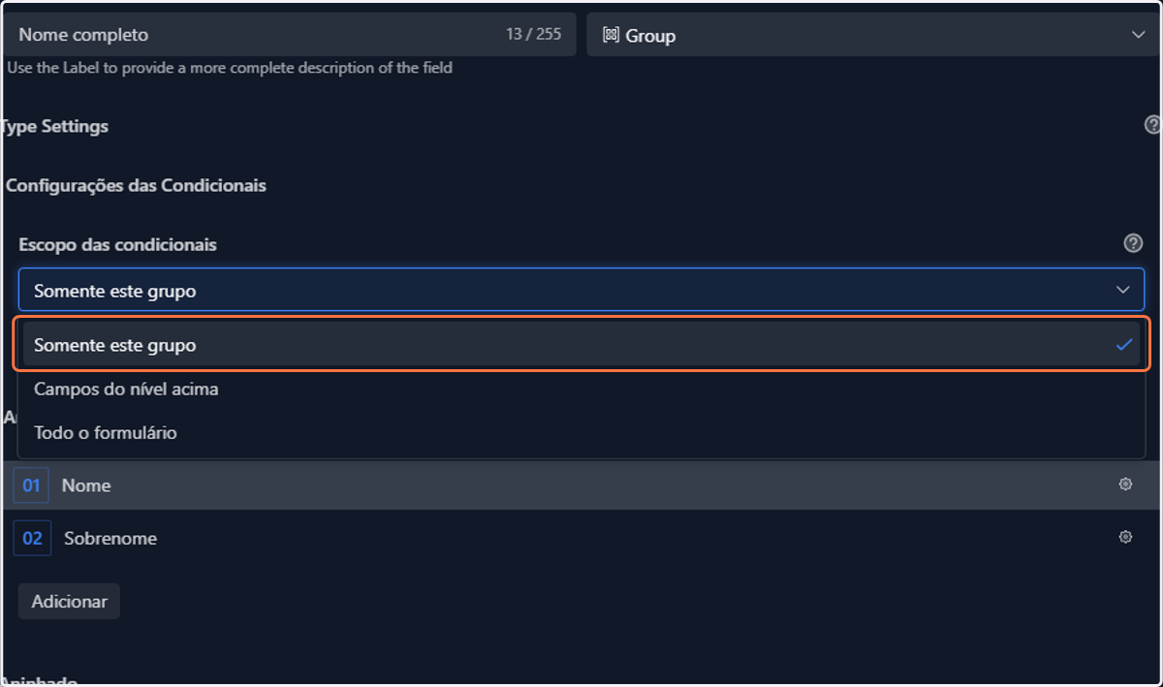Click the 13 / 255 character counter
The width and height of the screenshot is (1163, 687).
pyautogui.click(x=533, y=35)
